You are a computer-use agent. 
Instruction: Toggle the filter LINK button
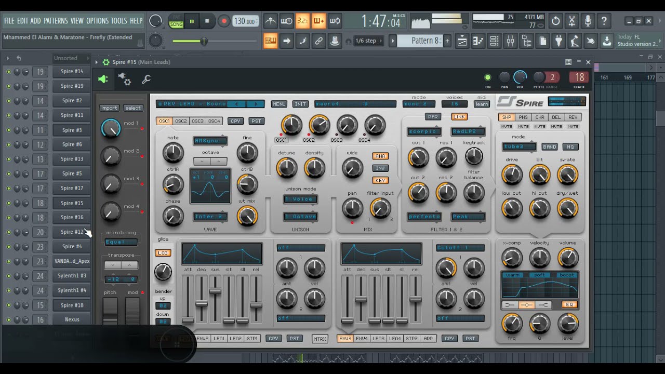459,117
